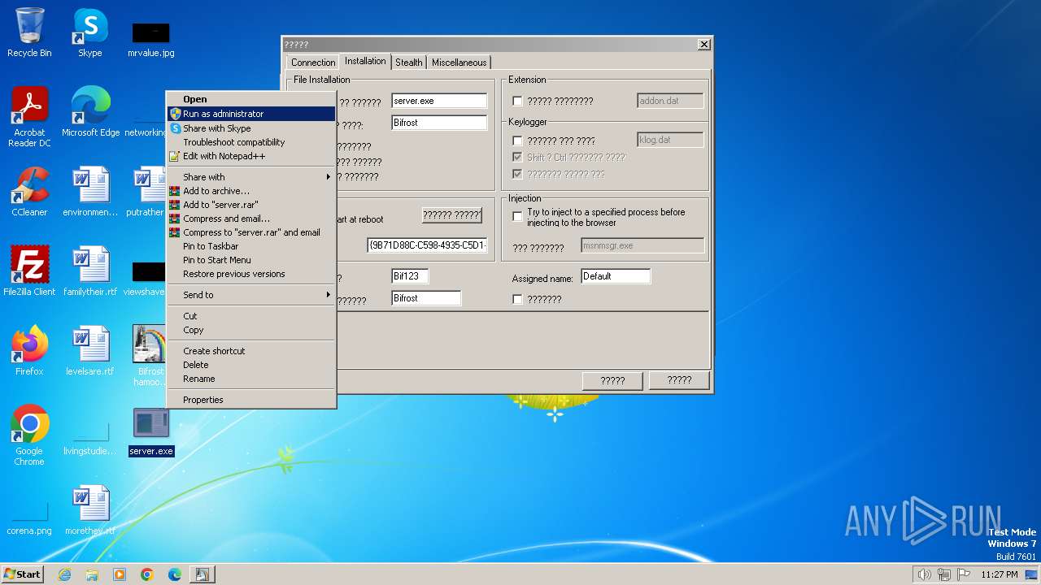
Task: Select the Bifrost application desktop icon
Action: click(150, 356)
